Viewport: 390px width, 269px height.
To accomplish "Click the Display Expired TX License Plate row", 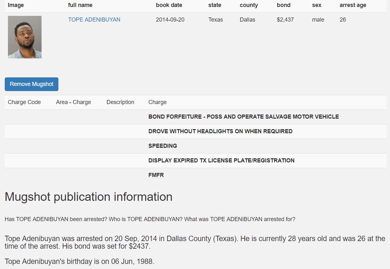I will point(221,161).
